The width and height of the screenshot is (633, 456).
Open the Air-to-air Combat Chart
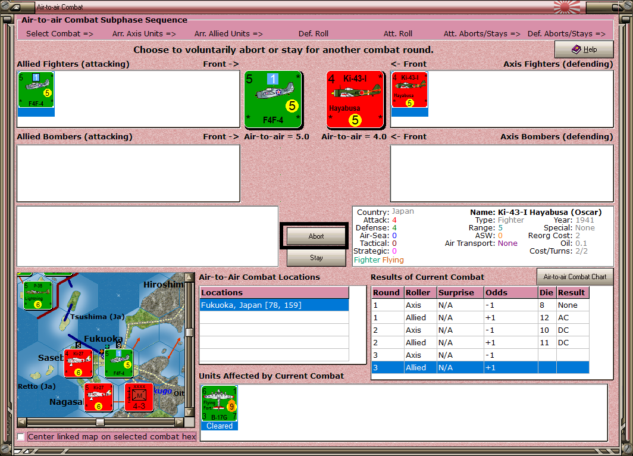tap(575, 277)
